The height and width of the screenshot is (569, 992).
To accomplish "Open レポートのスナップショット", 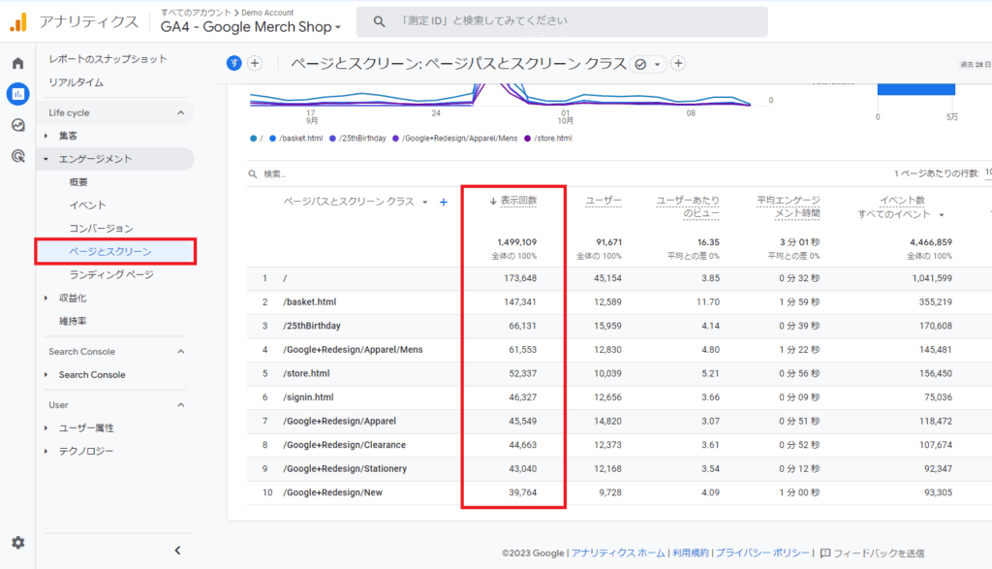I will [x=108, y=59].
